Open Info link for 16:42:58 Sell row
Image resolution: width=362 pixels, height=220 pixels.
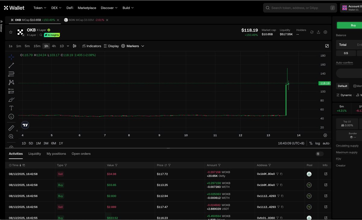(326, 174)
